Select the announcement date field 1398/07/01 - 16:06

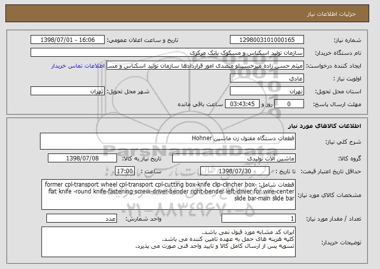coord(68,40)
